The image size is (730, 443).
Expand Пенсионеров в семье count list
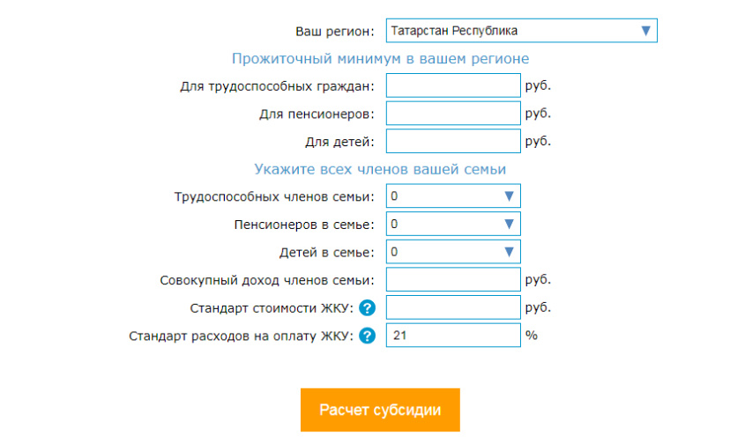pos(453,224)
